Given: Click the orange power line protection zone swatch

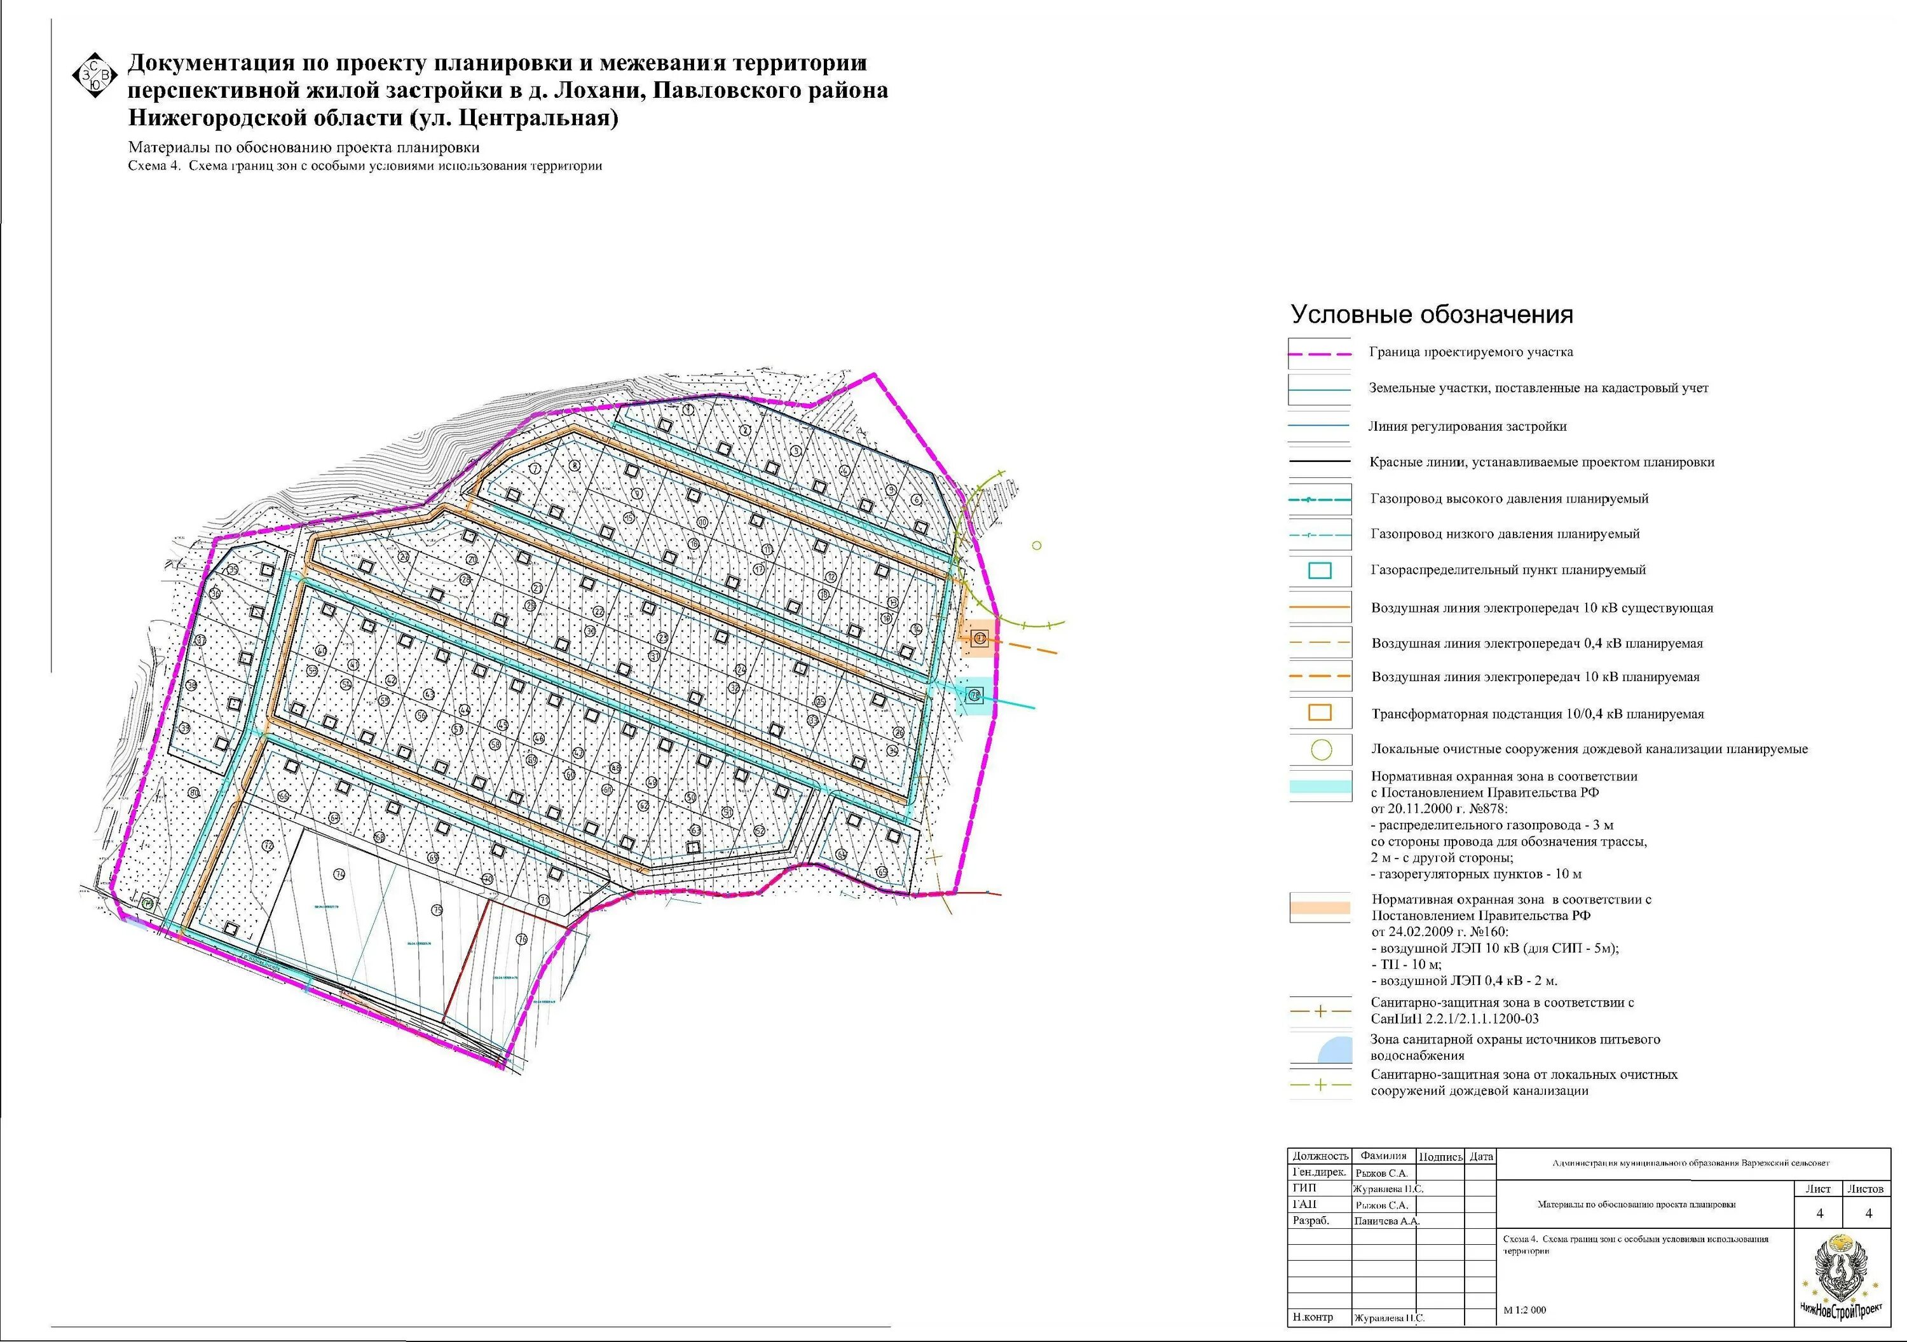Looking at the screenshot, I should (x=1320, y=907).
